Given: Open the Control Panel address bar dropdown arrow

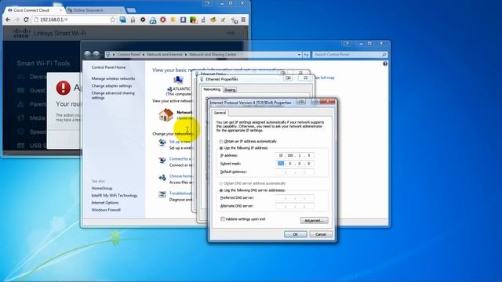Looking at the screenshot, I should click(300, 55).
